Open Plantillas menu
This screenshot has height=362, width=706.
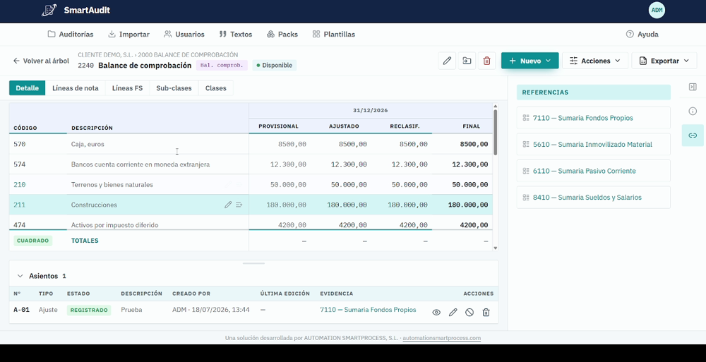334,34
